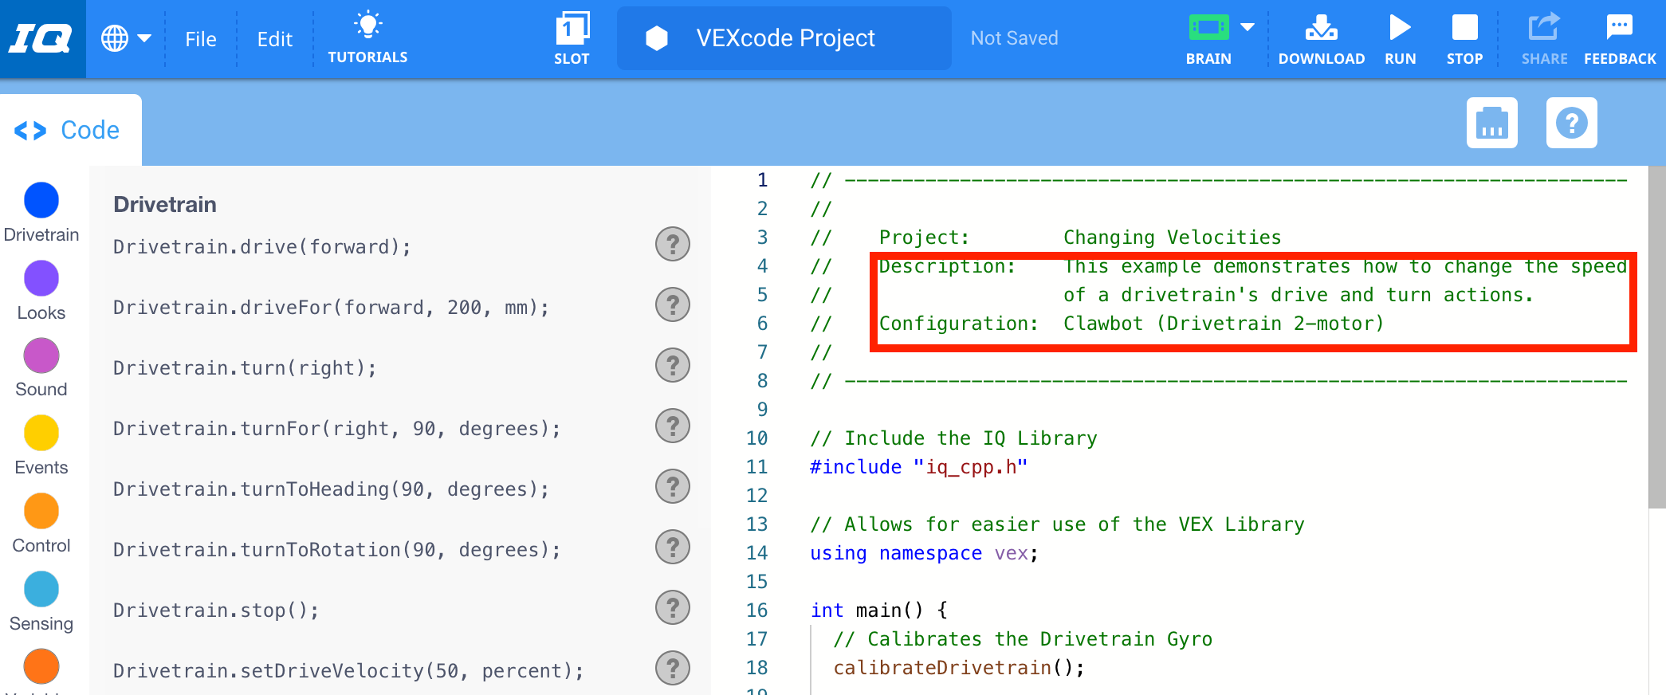The image size is (1666, 695).
Task: Select the Code tab
Action: click(70, 130)
